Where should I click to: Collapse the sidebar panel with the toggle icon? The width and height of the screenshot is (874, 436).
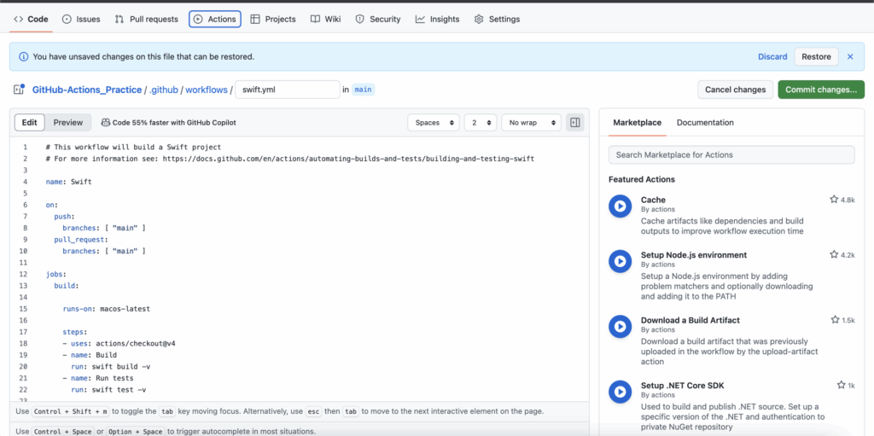point(575,123)
